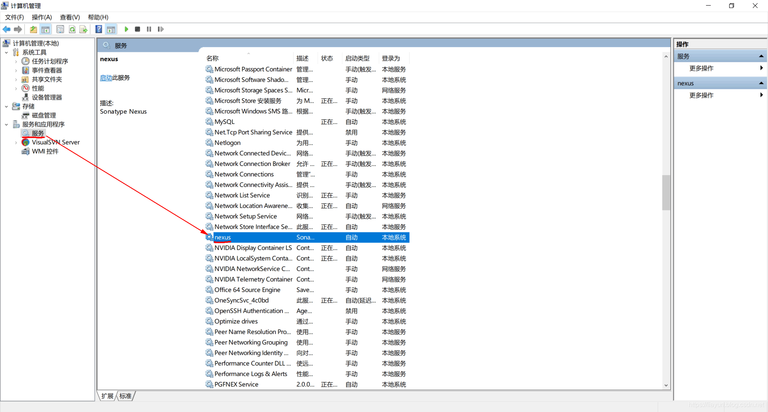This screenshot has height=412, width=768.
Task: Click the Export List toolbar icon
Action: pyautogui.click(x=83, y=29)
